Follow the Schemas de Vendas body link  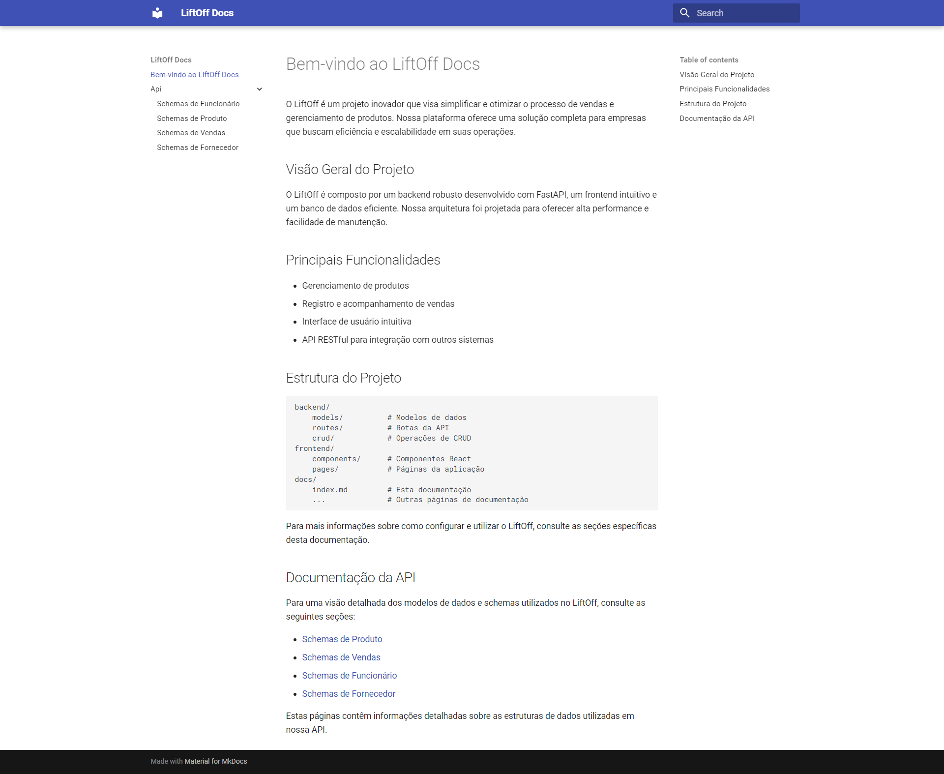(341, 657)
